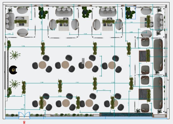Click the red home marker below the entrance

24,122
